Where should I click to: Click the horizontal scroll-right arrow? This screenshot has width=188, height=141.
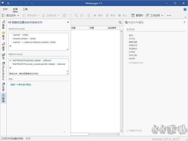pos(118,134)
